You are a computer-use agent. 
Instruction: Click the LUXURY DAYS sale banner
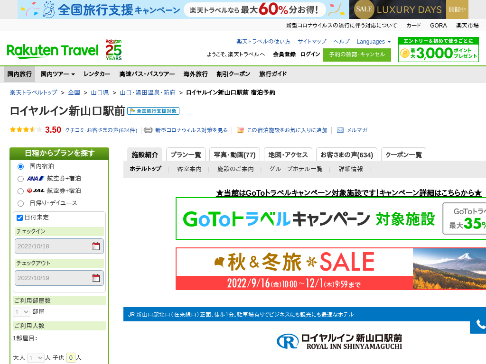(x=409, y=9)
